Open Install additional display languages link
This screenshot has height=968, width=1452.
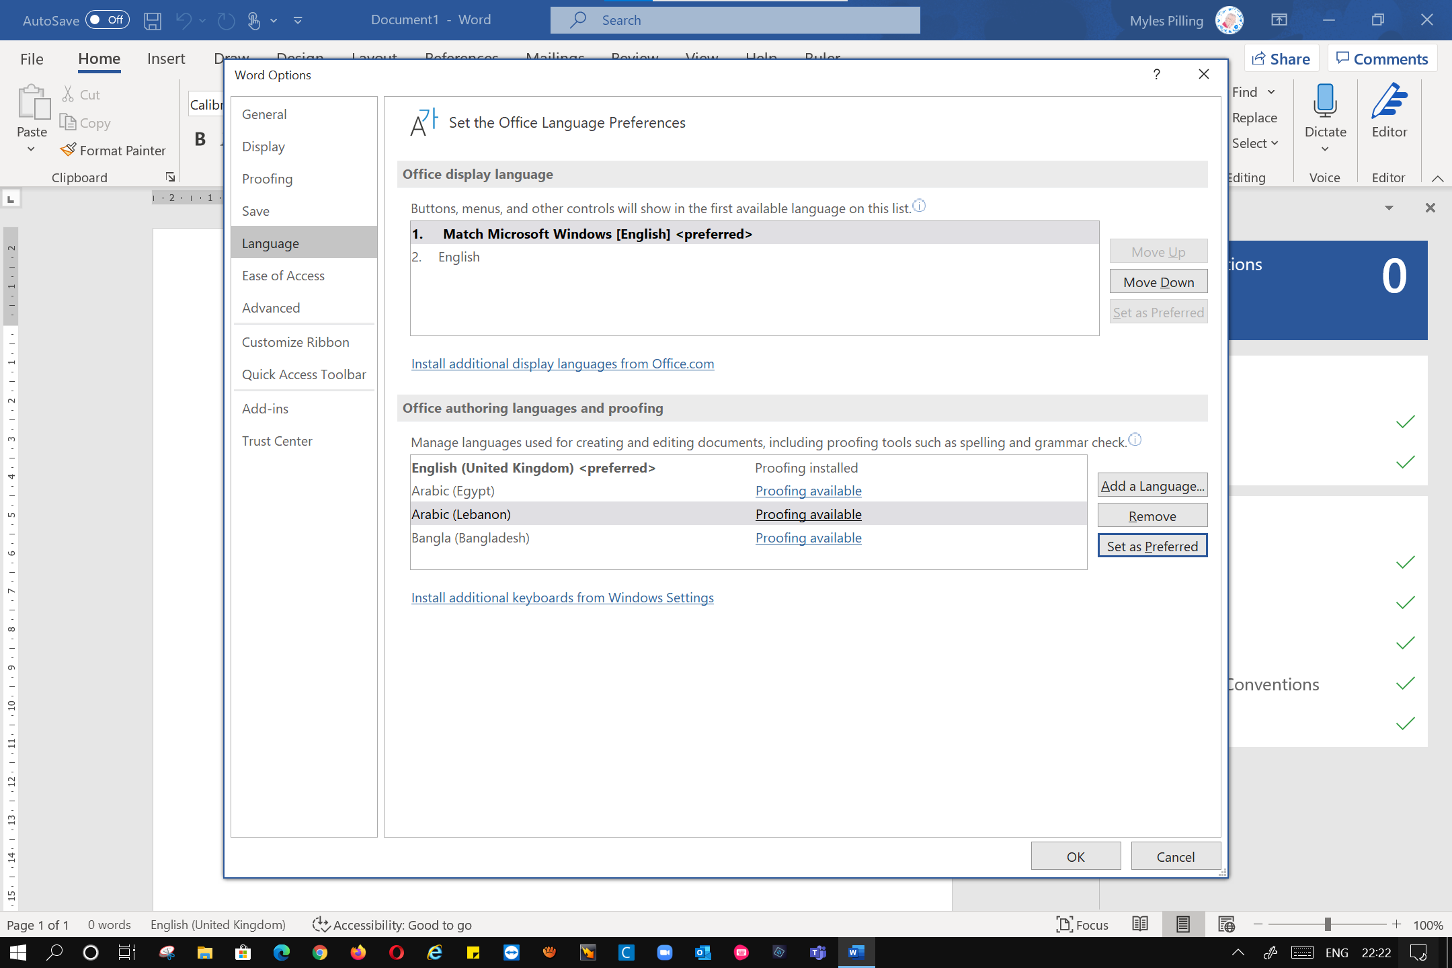pos(562,364)
